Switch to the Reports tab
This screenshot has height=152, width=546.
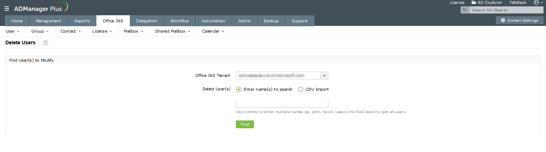click(82, 21)
